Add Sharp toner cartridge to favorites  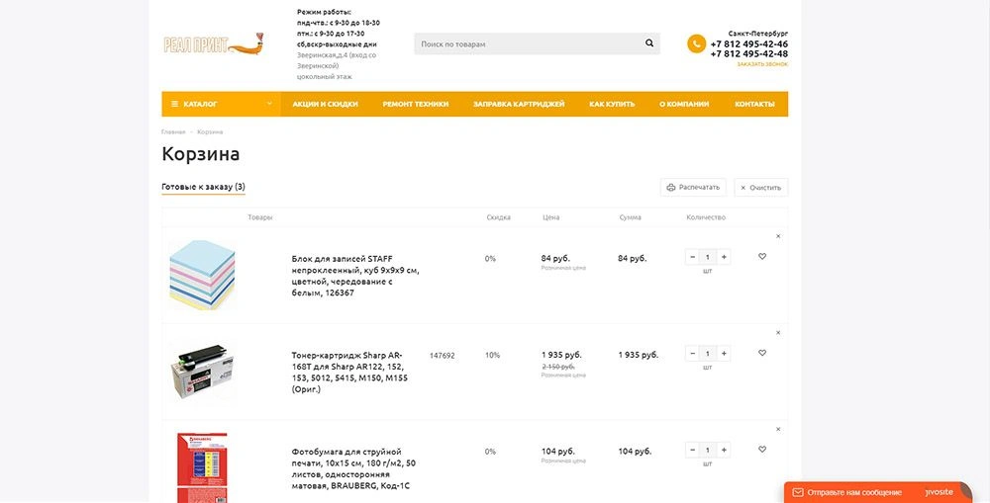762,353
